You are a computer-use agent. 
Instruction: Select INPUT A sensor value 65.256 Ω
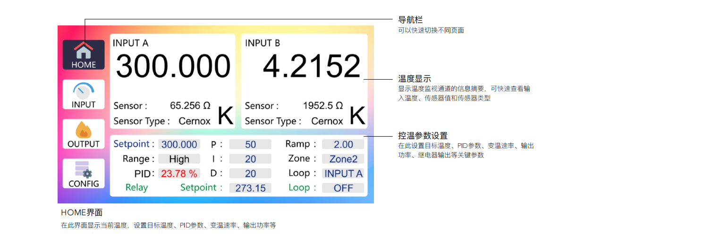tap(190, 106)
